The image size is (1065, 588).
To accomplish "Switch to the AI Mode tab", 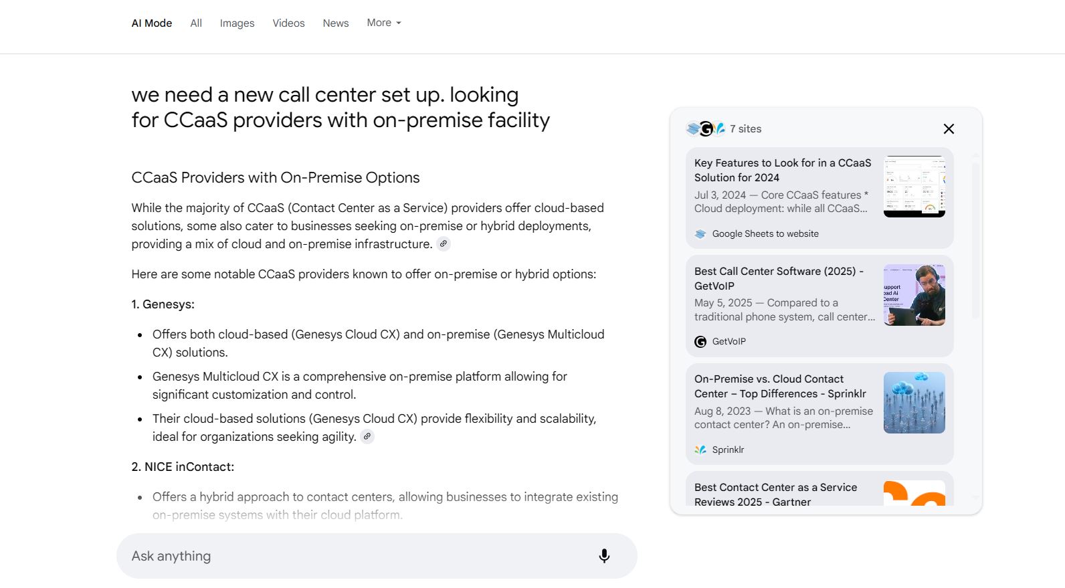I will coord(152,23).
